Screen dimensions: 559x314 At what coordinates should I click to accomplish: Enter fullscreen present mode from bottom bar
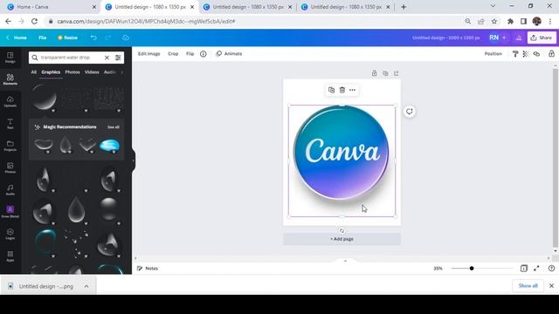pos(536,269)
